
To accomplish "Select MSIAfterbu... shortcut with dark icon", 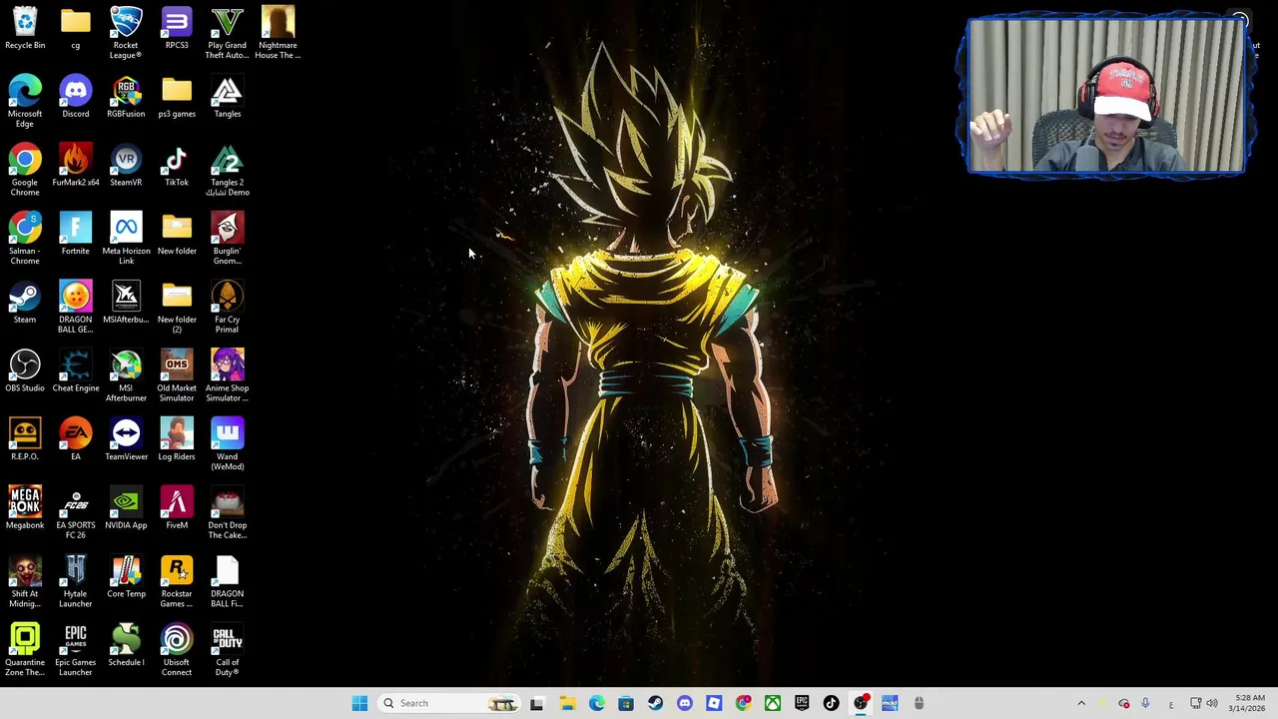I will 126,302.
